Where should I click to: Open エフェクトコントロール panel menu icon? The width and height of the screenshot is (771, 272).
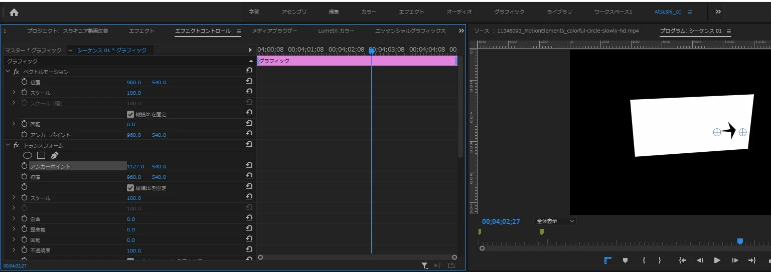(x=239, y=31)
